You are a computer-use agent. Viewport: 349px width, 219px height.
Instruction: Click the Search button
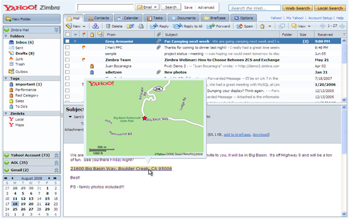coord(171,7)
